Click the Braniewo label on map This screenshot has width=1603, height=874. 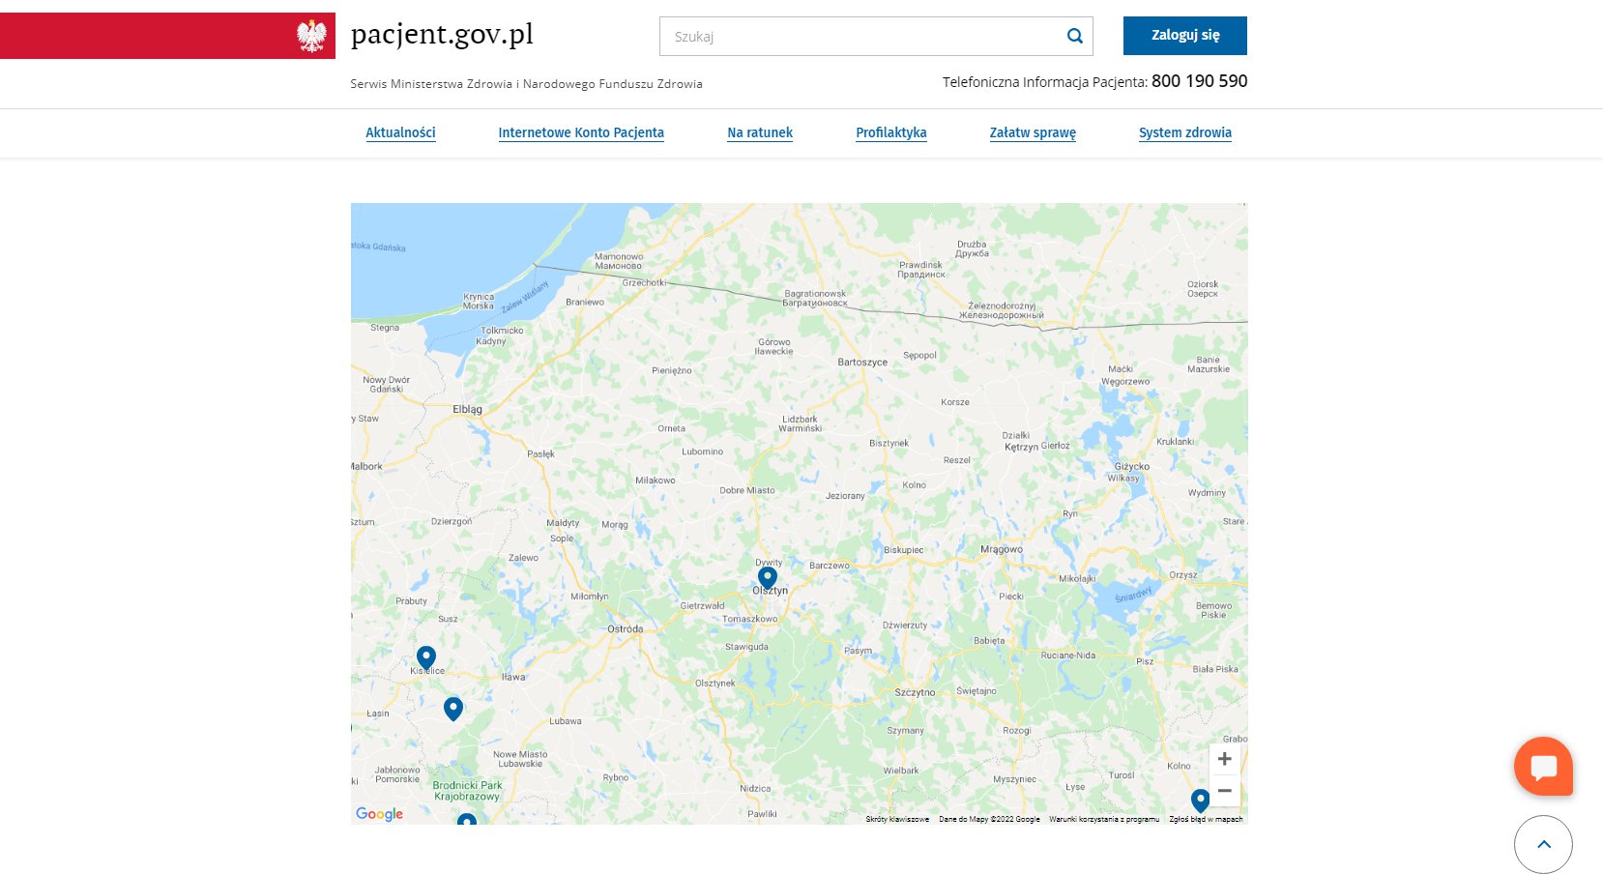pyautogui.click(x=585, y=303)
